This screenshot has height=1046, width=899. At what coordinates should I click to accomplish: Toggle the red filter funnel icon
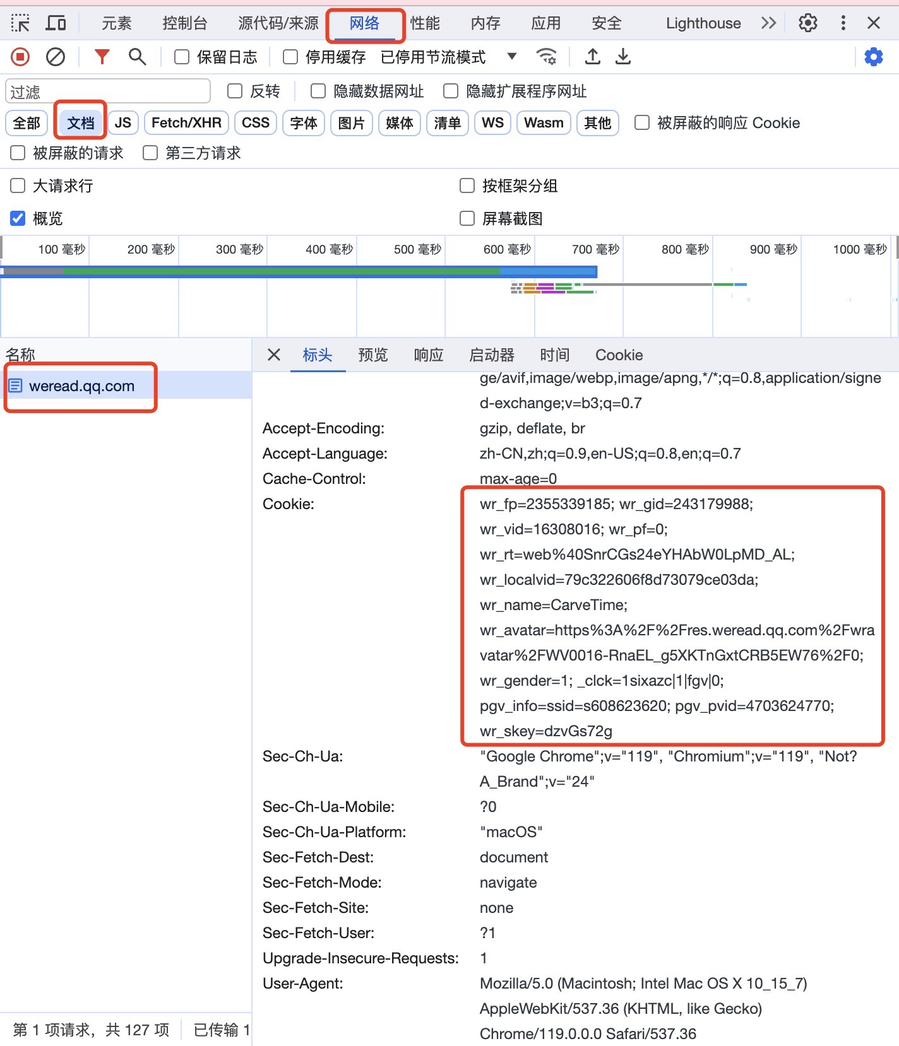102,57
